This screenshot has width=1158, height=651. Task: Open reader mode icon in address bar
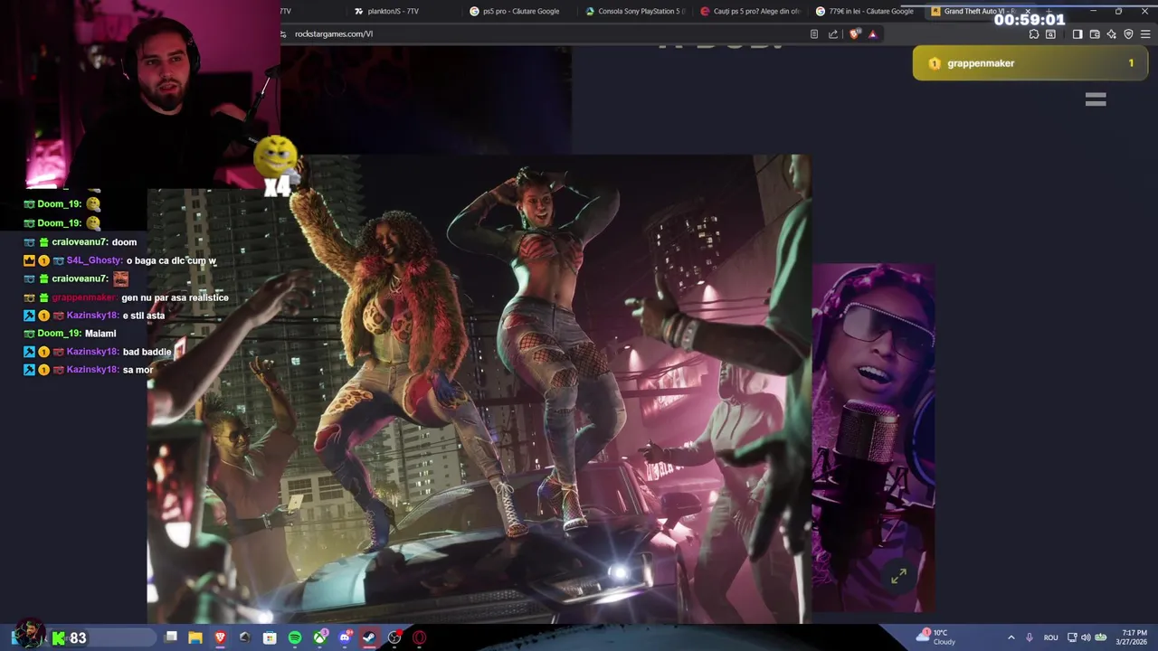click(x=814, y=34)
